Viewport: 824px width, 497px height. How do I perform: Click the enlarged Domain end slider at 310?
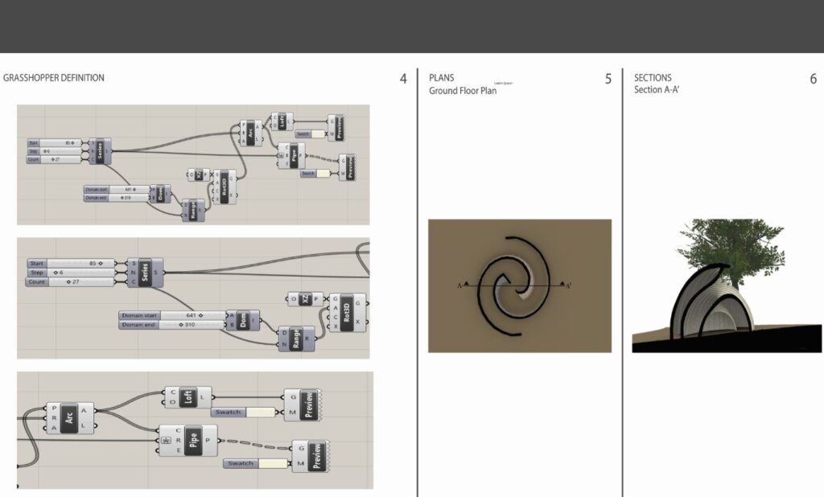172,325
